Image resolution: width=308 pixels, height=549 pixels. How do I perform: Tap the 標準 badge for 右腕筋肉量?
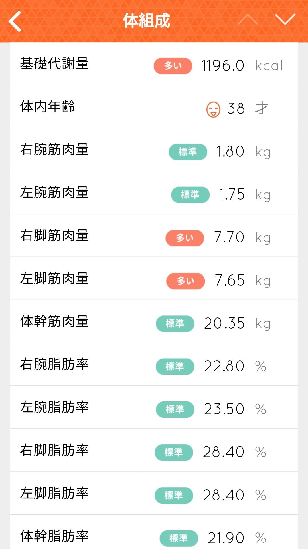188,152
